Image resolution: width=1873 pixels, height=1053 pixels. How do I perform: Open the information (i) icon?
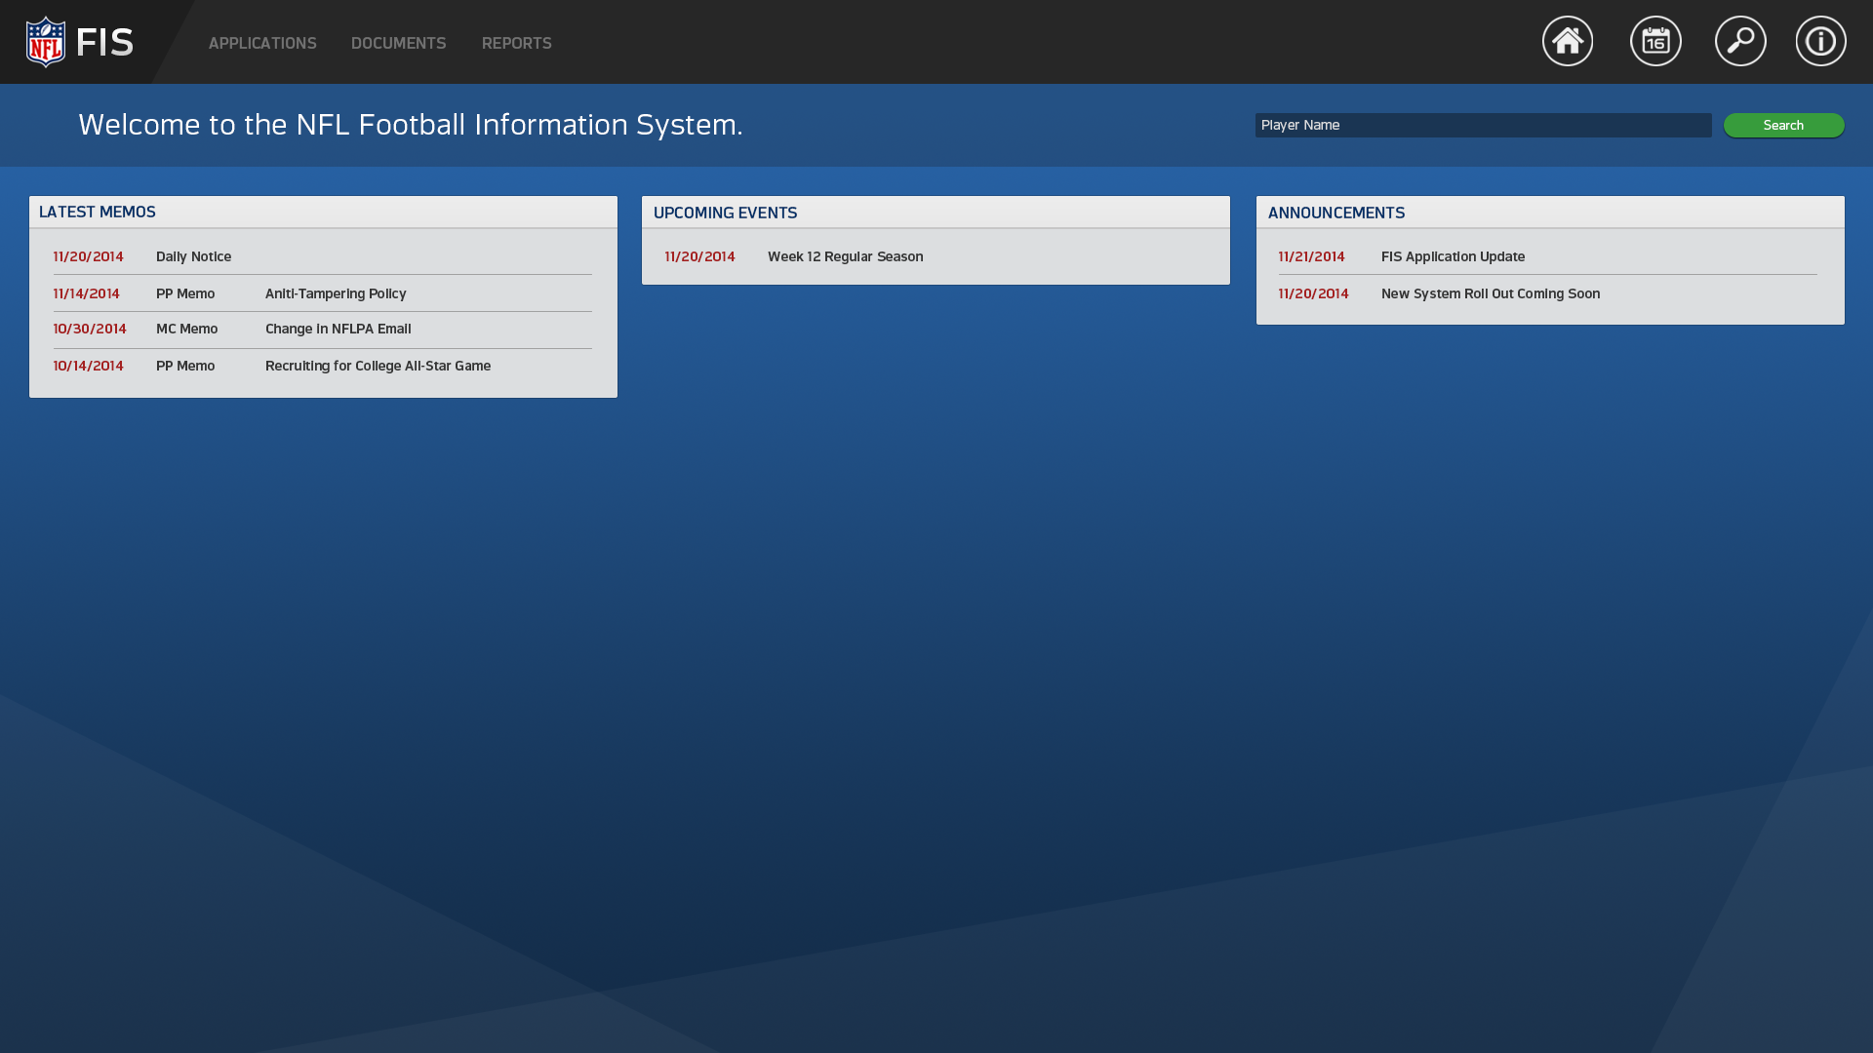pyautogui.click(x=1820, y=41)
